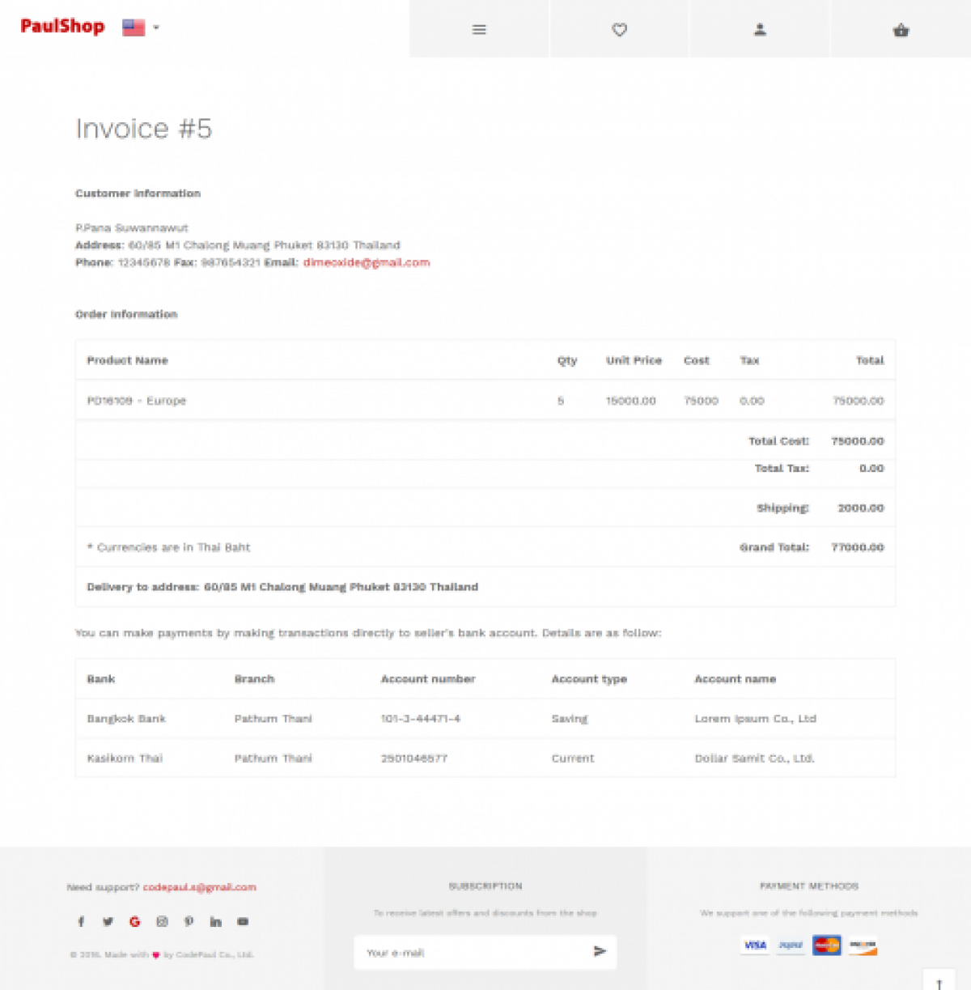Open the hamburger navigation menu
Image resolution: width=971 pixels, height=990 pixels.
click(x=479, y=29)
